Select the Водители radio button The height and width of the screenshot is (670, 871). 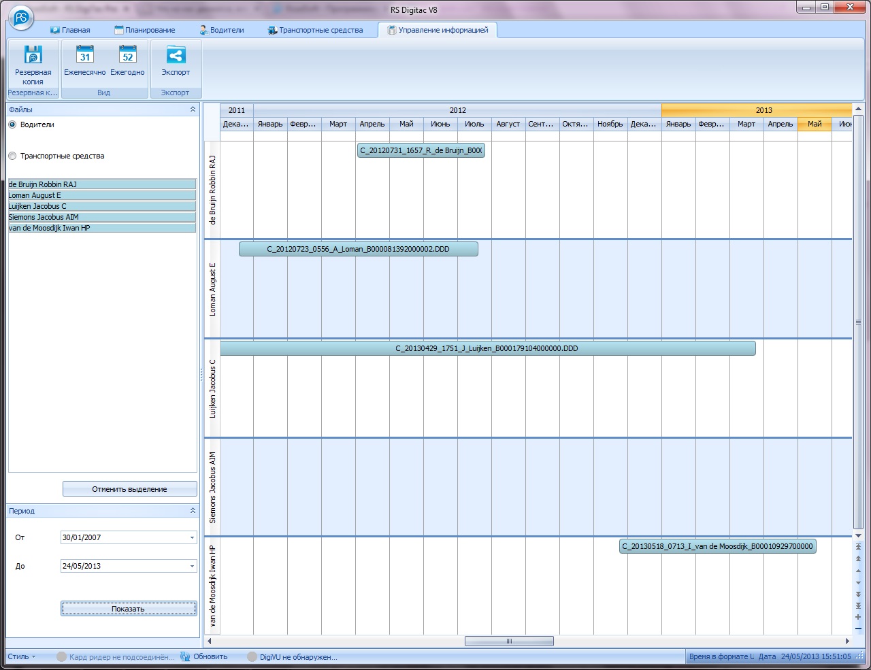tap(12, 125)
